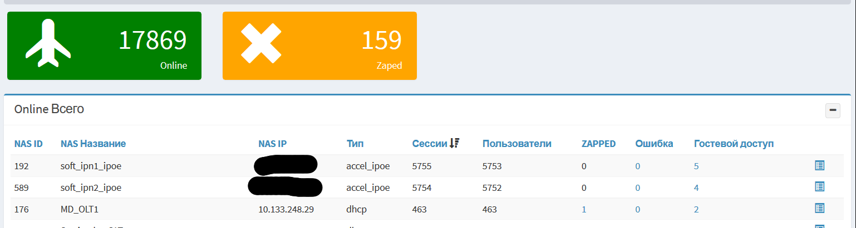Collapse the Online Всего panel
856x228 pixels.
click(833, 110)
